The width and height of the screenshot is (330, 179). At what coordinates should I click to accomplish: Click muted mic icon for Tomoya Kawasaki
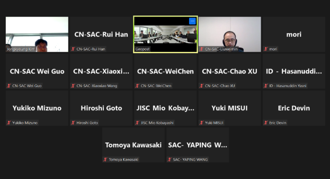tap(106, 159)
